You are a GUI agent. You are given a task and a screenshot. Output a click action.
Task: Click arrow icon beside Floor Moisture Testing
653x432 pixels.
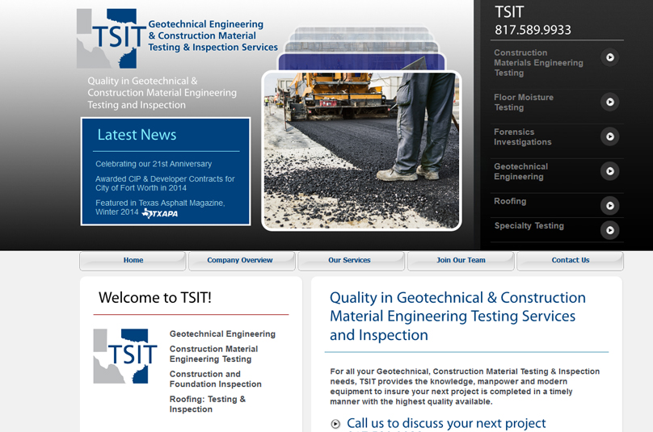609,102
